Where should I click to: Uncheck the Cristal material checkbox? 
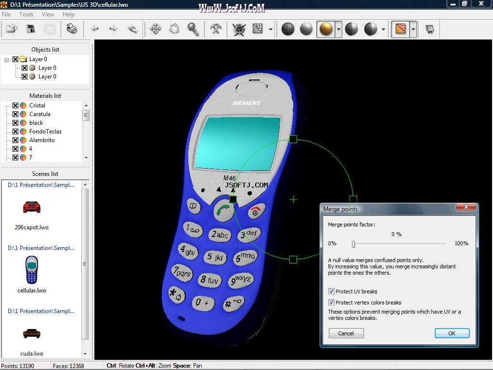(15, 106)
